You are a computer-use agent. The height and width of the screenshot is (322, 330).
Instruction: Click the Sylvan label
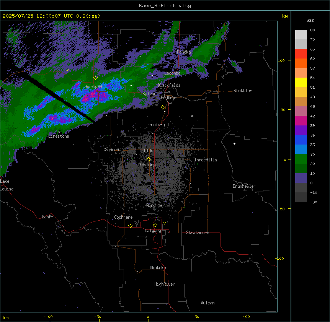pos(149,94)
